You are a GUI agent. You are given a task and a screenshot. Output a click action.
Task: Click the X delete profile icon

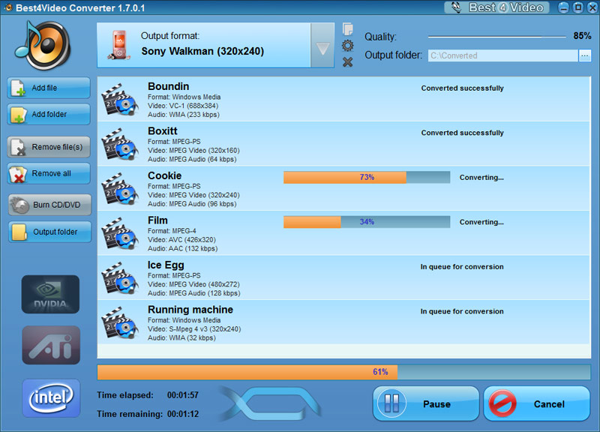[347, 62]
